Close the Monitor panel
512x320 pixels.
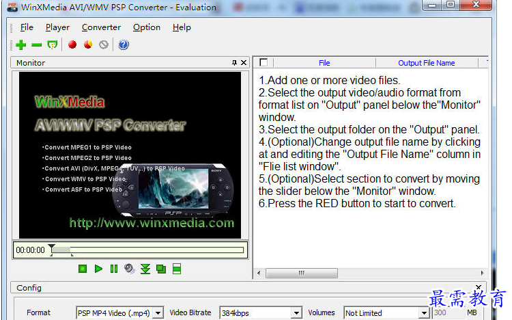point(244,62)
